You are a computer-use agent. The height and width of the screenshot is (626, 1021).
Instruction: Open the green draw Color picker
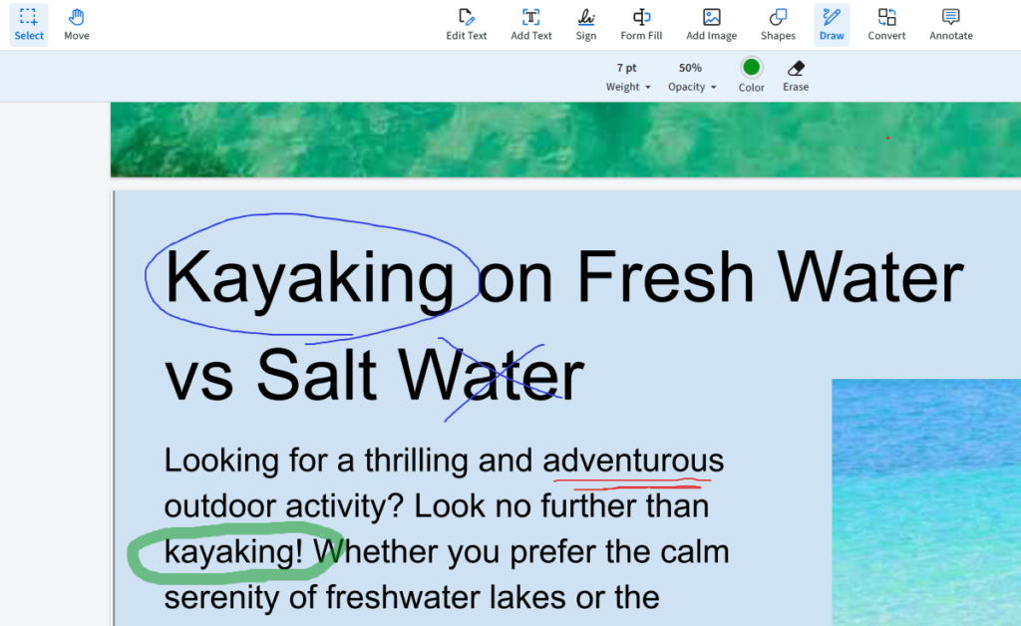tap(751, 70)
